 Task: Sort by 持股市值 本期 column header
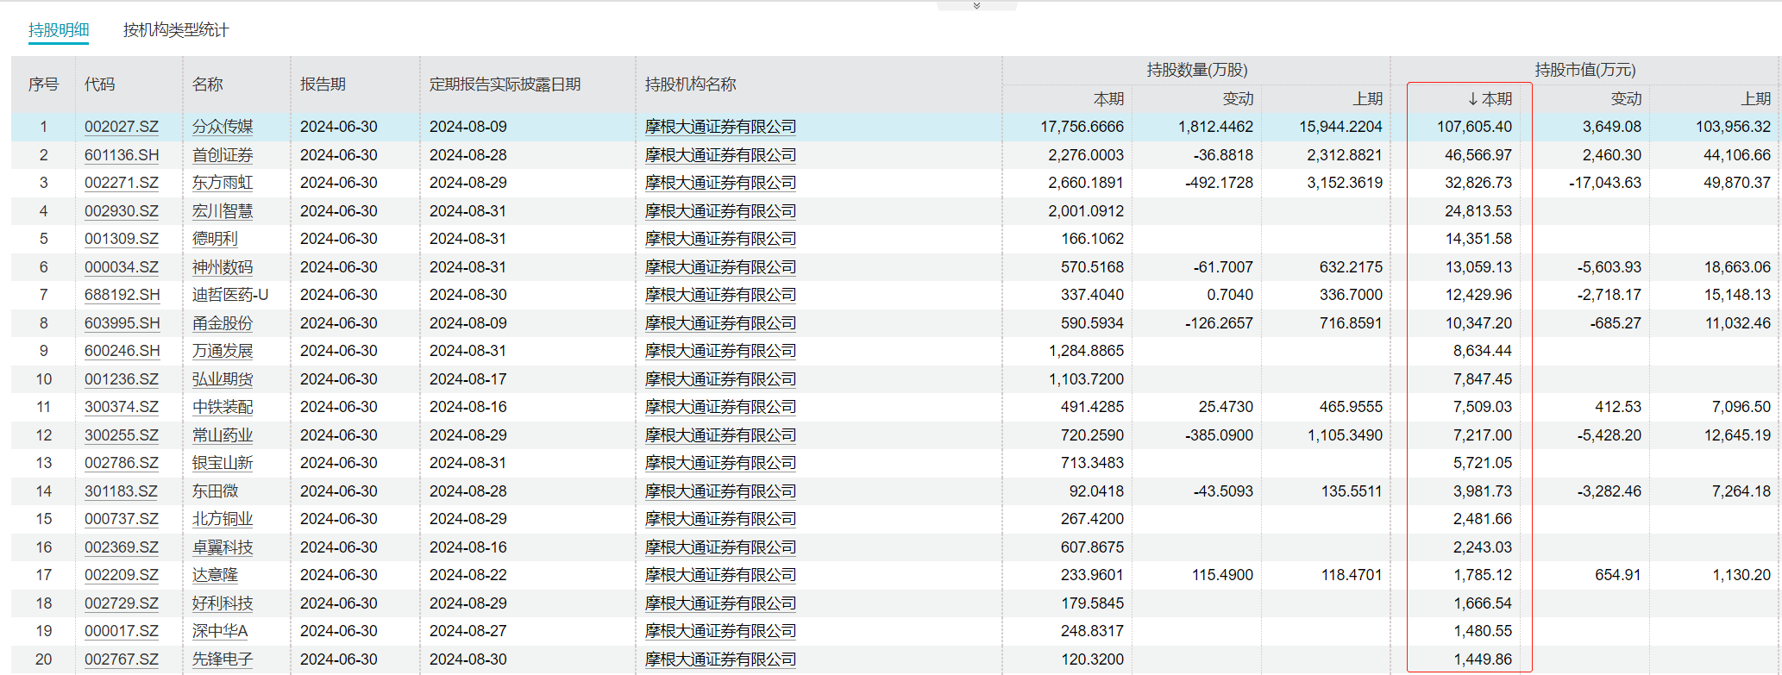click(x=1490, y=99)
